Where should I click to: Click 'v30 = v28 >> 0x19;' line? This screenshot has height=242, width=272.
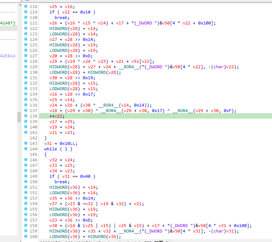tap(72, 78)
